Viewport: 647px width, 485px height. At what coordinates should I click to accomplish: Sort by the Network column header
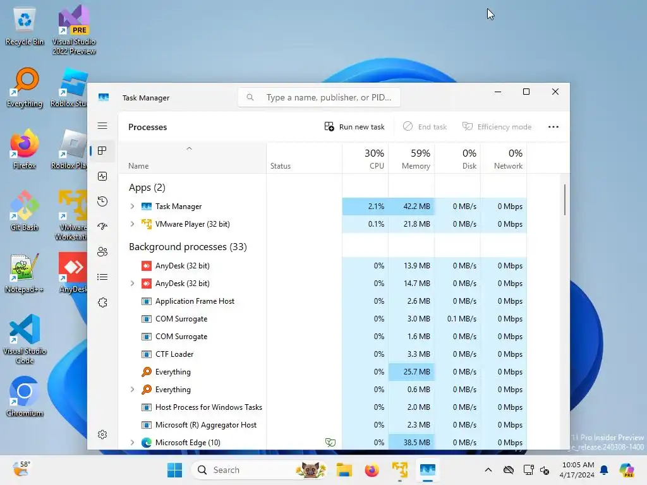click(504, 158)
